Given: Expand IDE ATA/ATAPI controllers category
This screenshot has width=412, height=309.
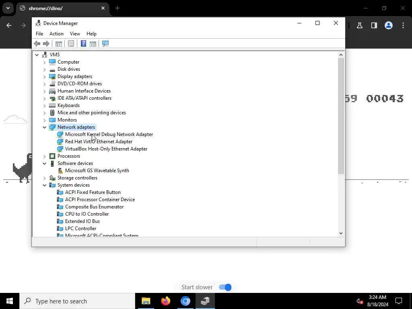Looking at the screenshot, I should point(44,98).
